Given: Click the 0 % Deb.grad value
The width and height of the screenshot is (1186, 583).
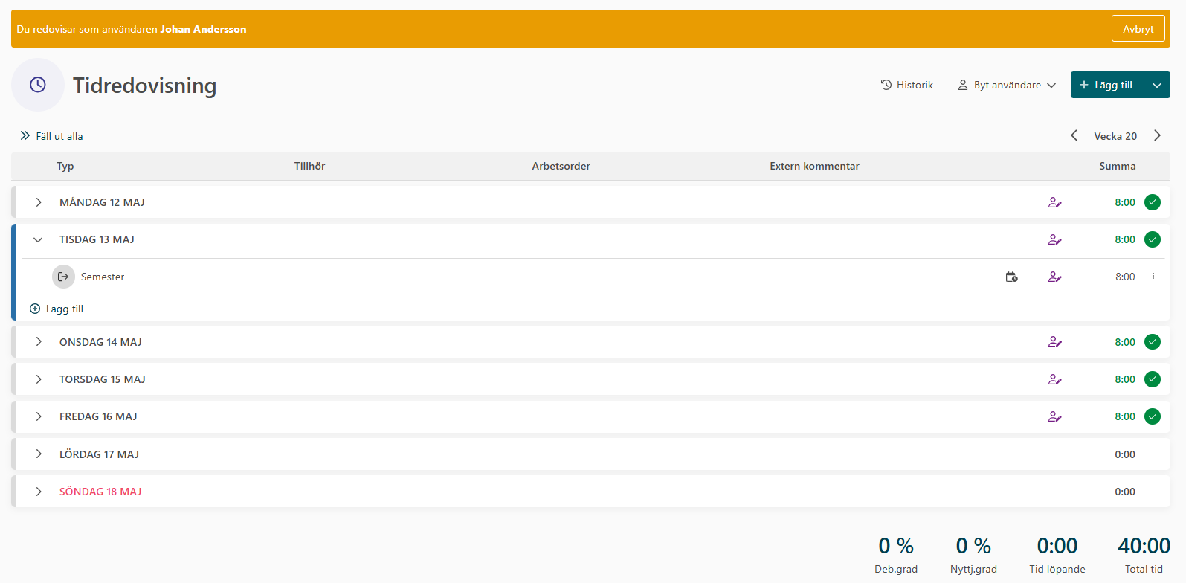Looking at the screenshot, I should tap(896, 546).
